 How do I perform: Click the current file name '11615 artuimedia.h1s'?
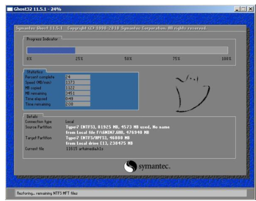[x=84, y=149]
